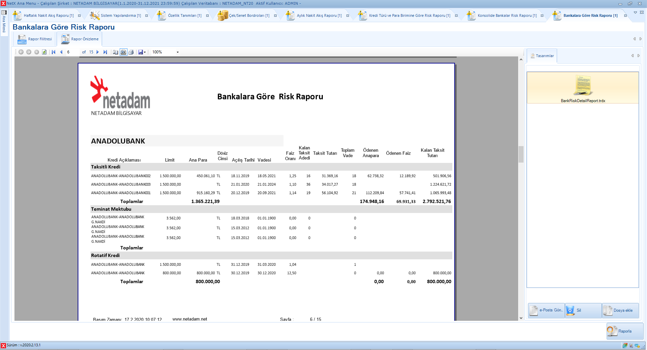
Task: Go to the next report page
Action: coord(98,52)
